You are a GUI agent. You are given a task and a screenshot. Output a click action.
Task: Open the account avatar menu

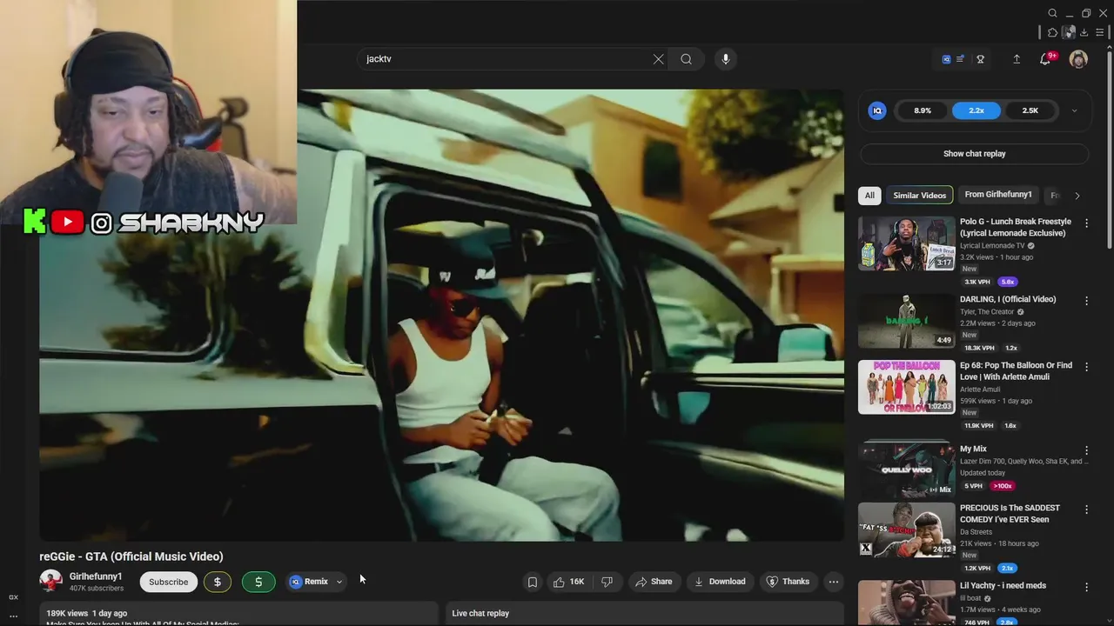[x=1078, y=59]
